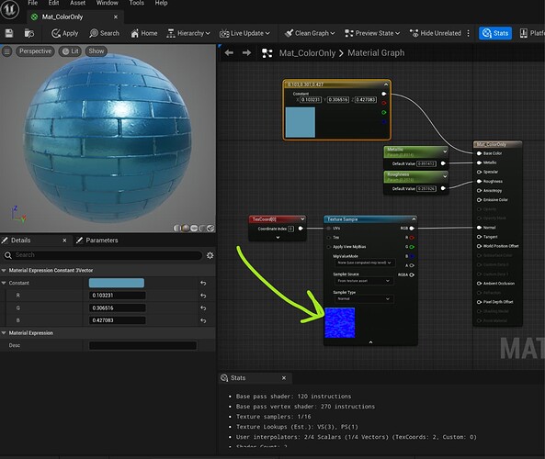This screenshot has width=545, height=459.
Task: Open the Help menu
Action: (161, 3)
